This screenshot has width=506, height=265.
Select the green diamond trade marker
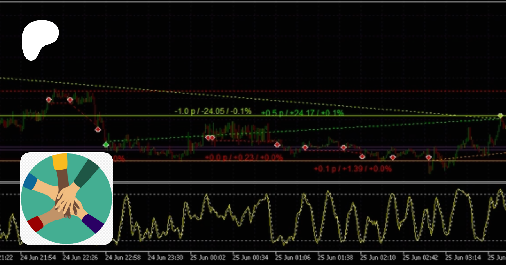pyautogui.click(x=106, y=145)
